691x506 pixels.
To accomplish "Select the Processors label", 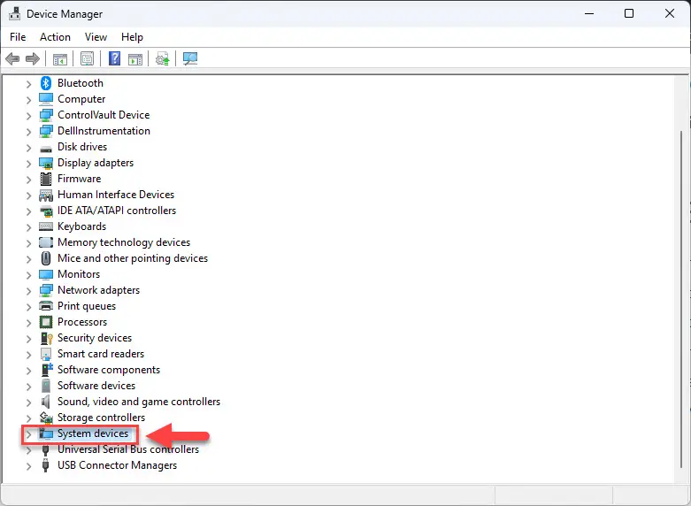I will pos(82,322).
